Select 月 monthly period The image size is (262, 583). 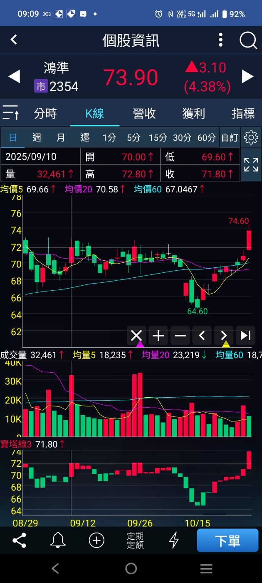tap(61, 137)
